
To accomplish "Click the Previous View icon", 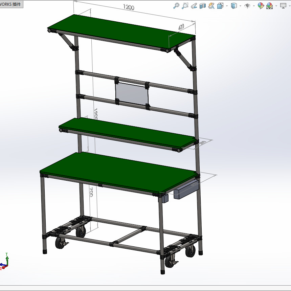I will pos(194,6).
